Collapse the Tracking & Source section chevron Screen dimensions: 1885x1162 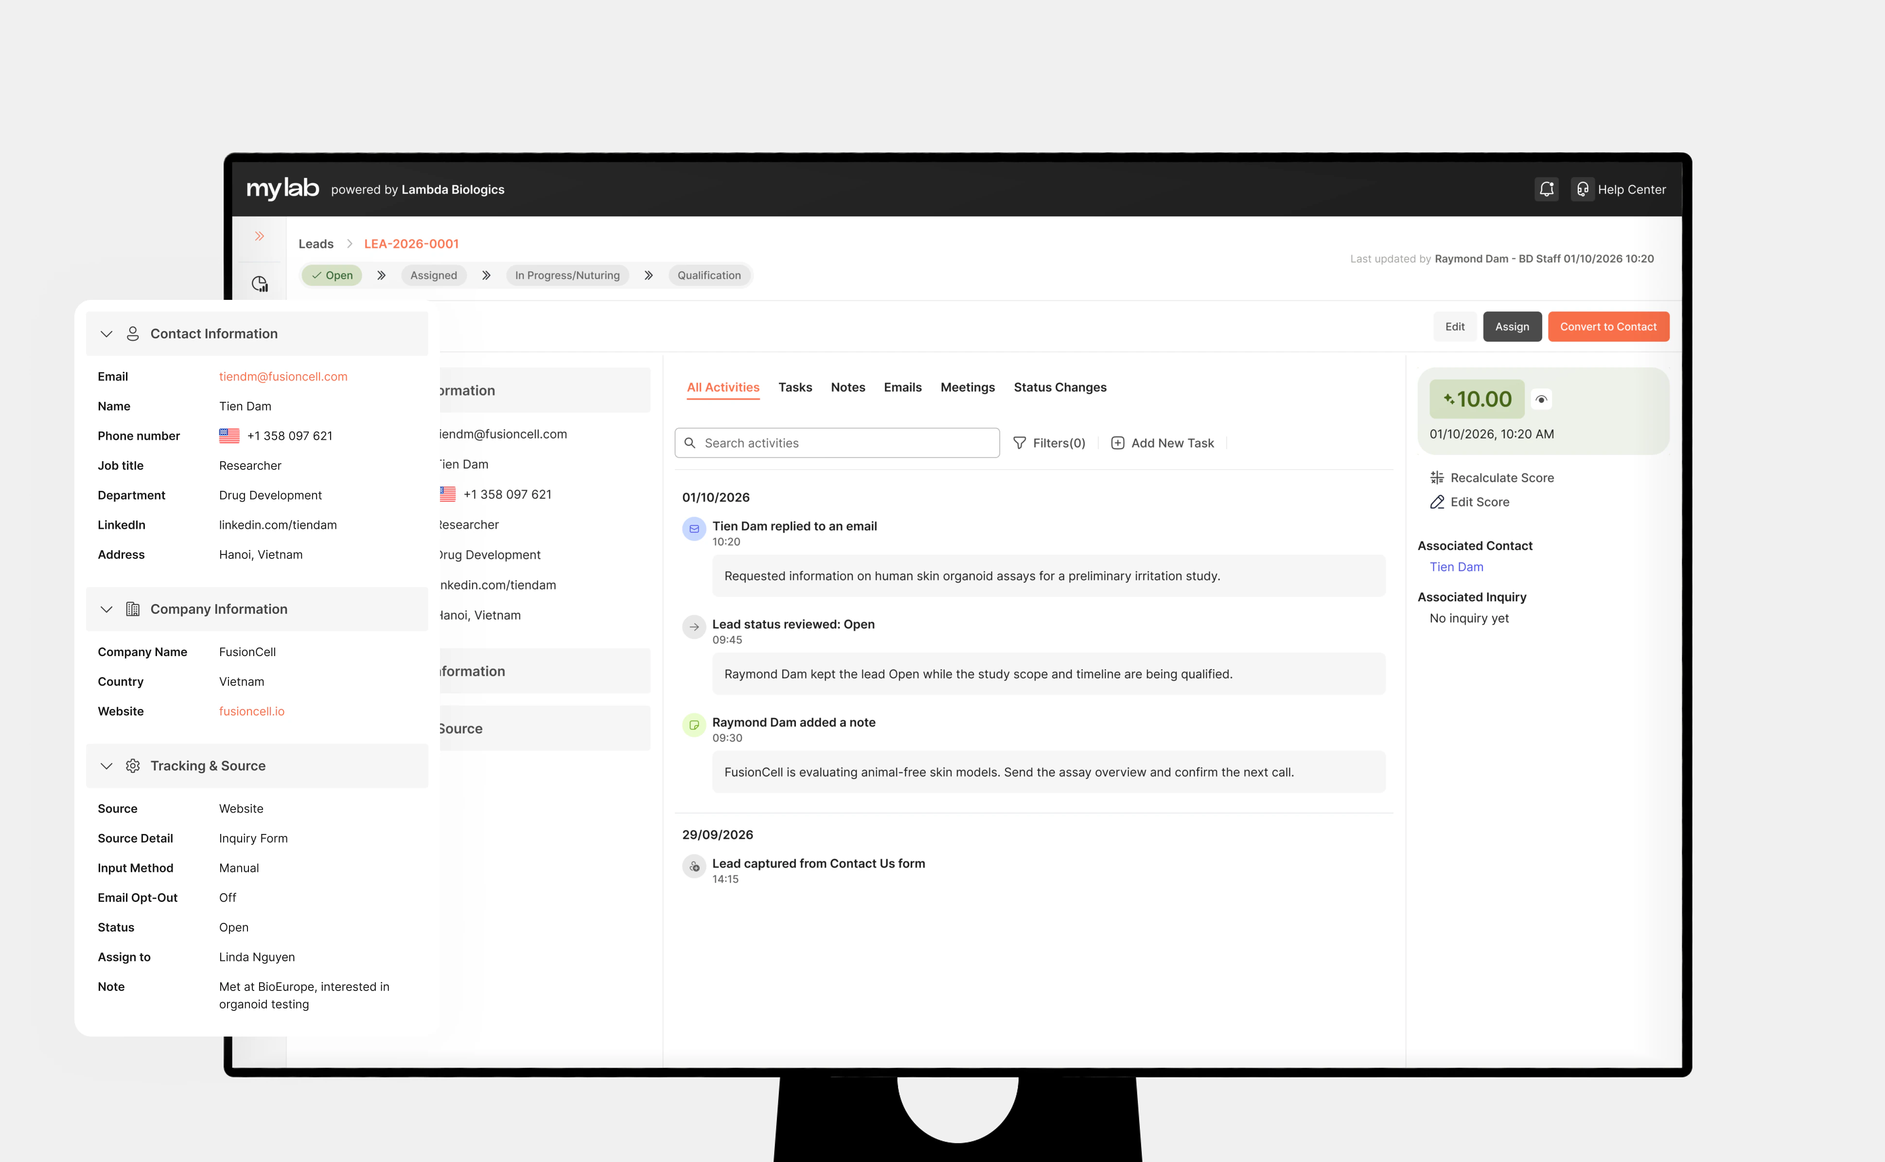(106, 765)
